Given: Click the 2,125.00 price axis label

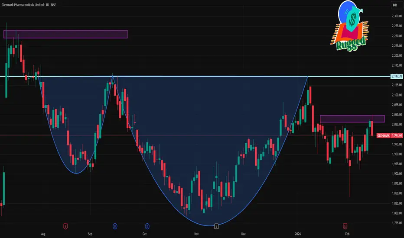Looking at the screenshot, I should tap(397, 85).
